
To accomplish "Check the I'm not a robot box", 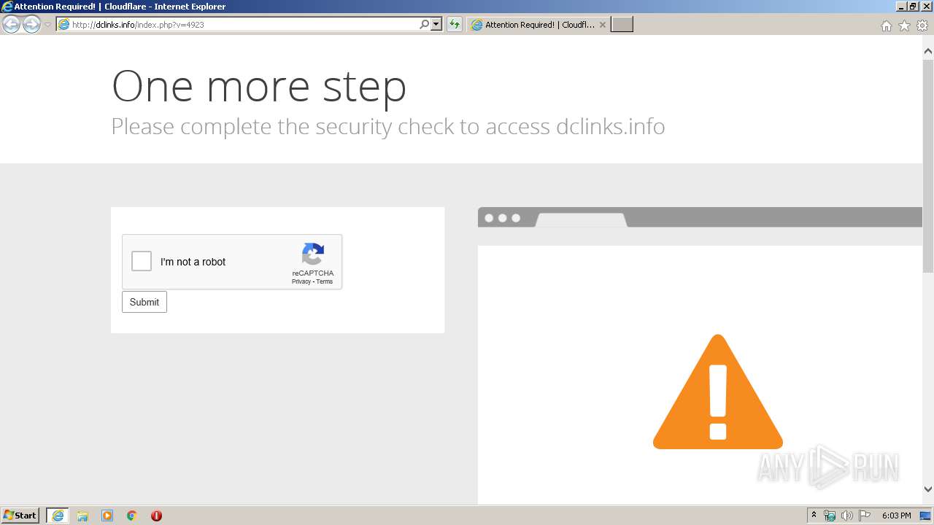I will (x=142, y=261).
